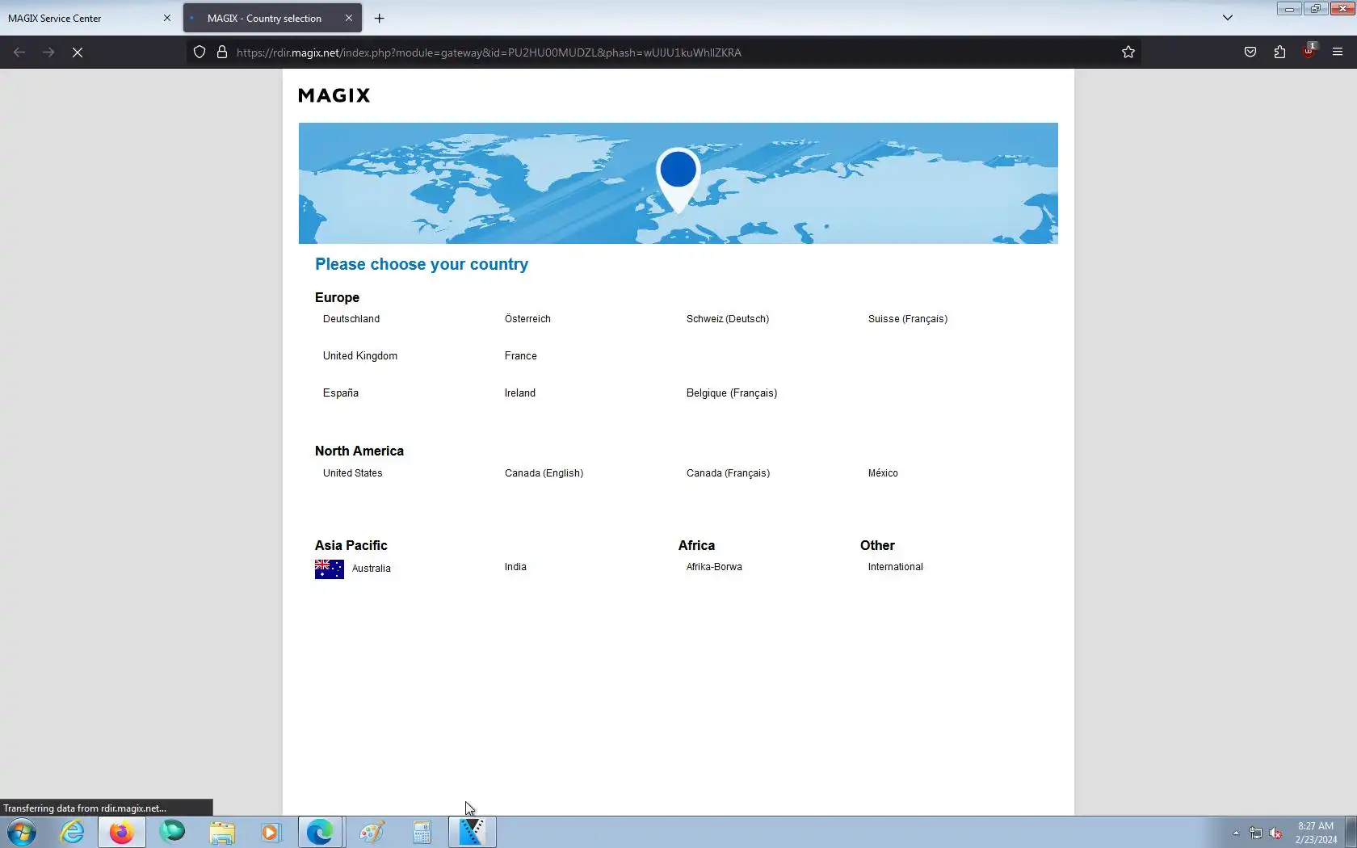Go forward to the next page

click(48, 52)
